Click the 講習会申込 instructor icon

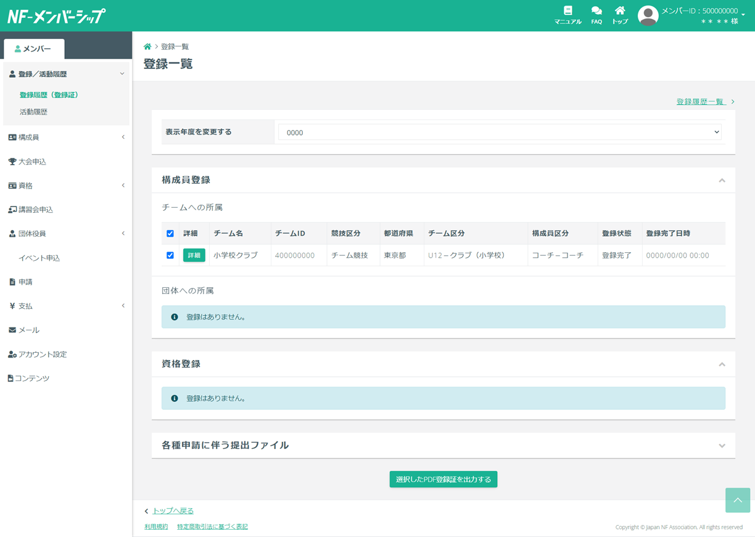12,210
